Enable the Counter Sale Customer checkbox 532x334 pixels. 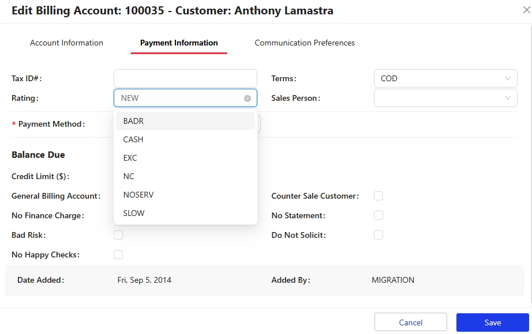pyautogui.click(x=379, y=196)
